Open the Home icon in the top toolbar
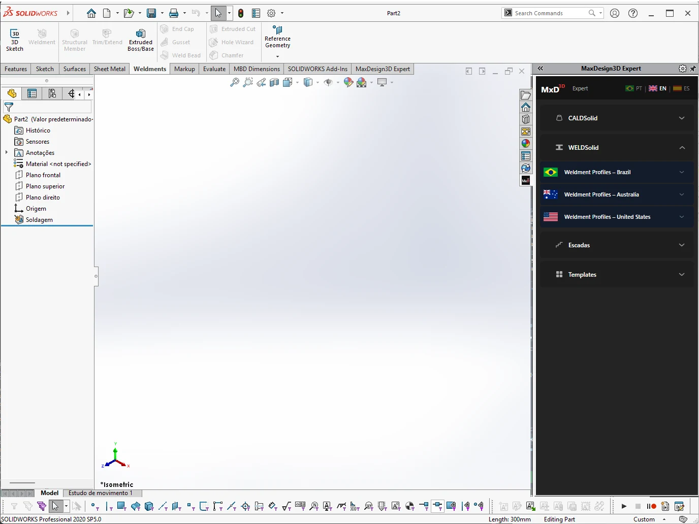Screen dimensions: 699x524 pos(91,13)
